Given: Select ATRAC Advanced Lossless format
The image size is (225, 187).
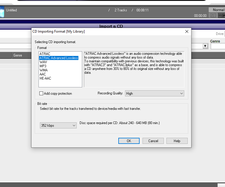Looking at the screenshot, I should tap(59, 58).
